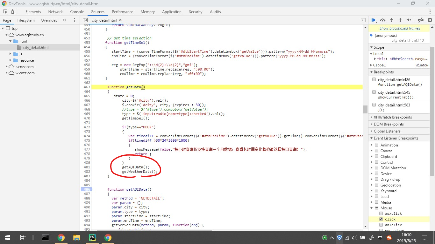Toggle the device toolbar icon
The width and height of the screenshot is (435, 244).
coord(14,12)
